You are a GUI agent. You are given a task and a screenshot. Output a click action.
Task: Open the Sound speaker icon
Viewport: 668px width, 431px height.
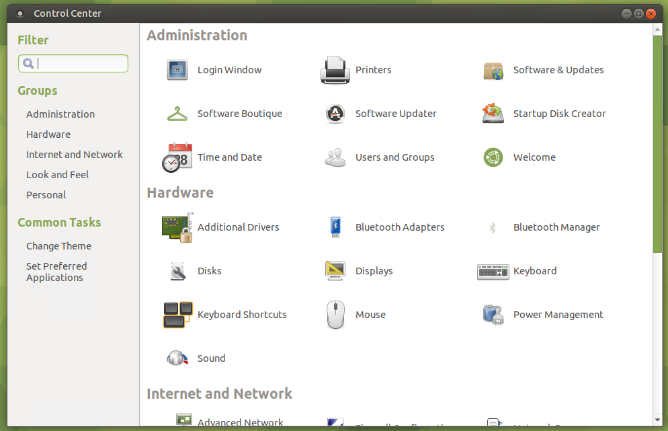[177, 358]
